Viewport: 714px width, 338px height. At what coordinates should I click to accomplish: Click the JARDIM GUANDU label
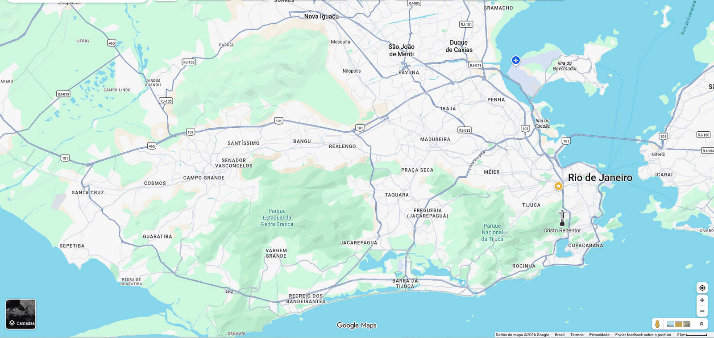pyautogui.click(x=153, y=83)
